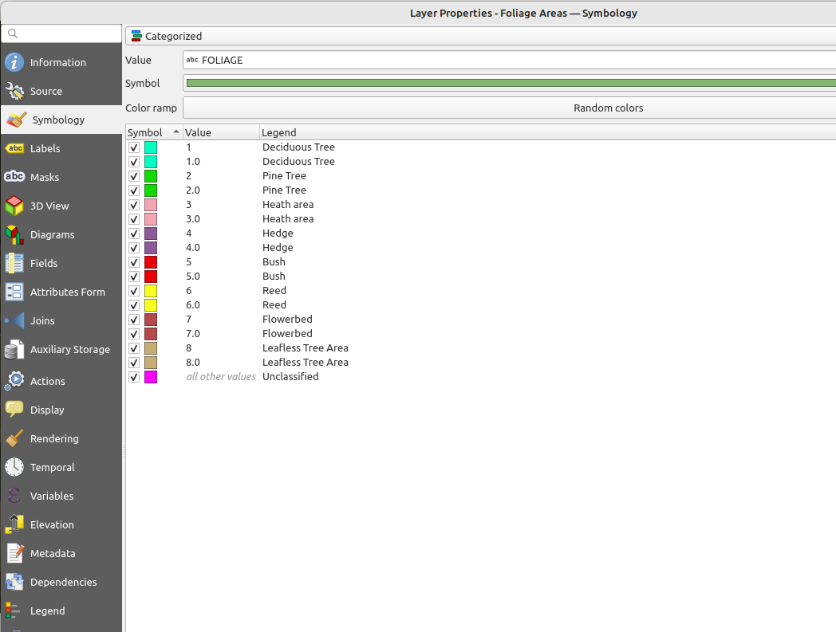The height and width of the screenshot is (632, 836).
Task: Select the Auxiliary Storage database icon
Action: point(14,349)
